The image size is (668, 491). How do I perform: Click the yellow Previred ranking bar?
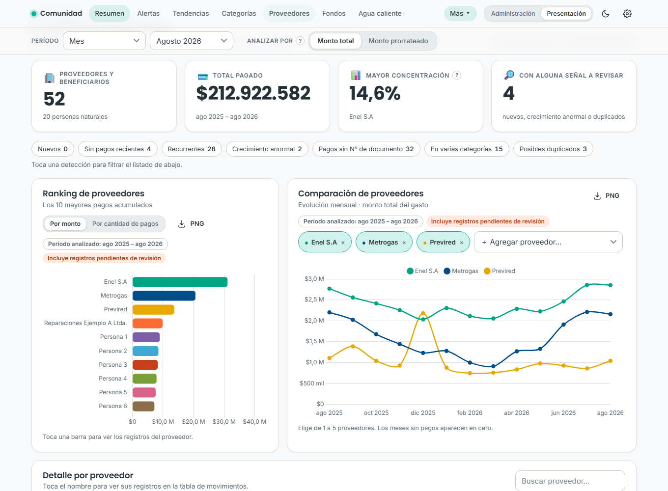click(153, 309)
